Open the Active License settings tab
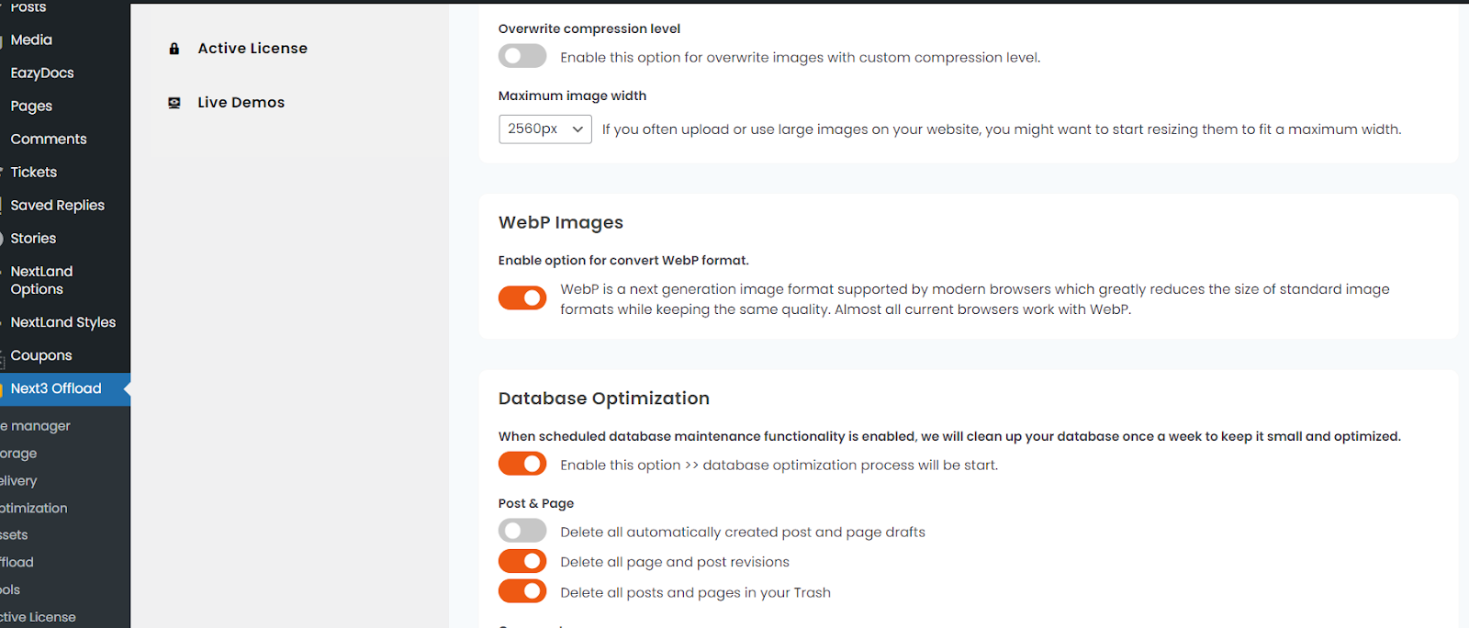 coord(252,49)
